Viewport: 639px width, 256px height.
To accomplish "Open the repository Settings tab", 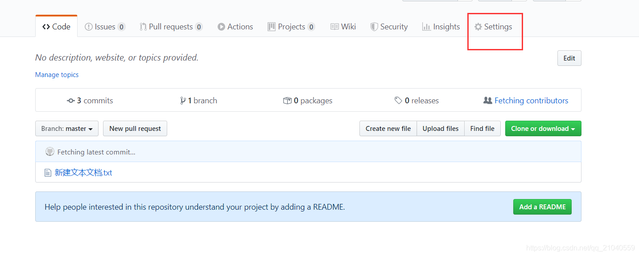I will click(493, 27).
